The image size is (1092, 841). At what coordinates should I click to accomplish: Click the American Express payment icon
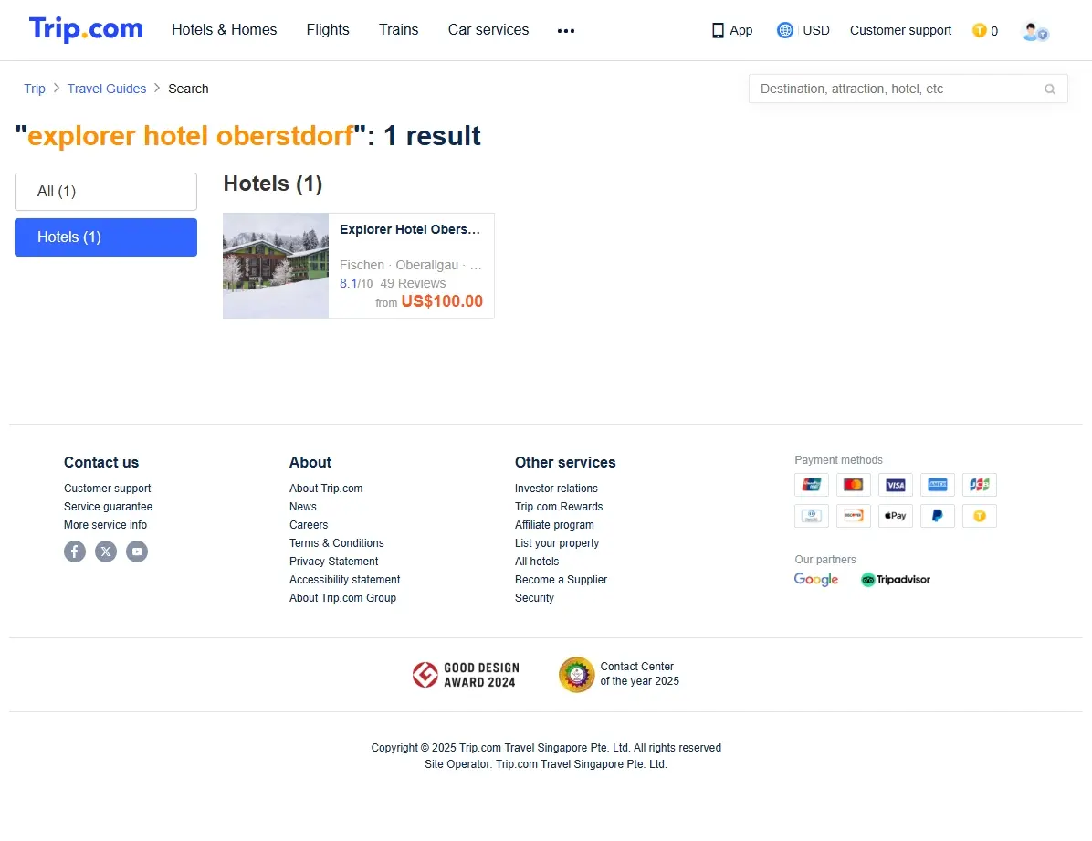click(938, 485)
